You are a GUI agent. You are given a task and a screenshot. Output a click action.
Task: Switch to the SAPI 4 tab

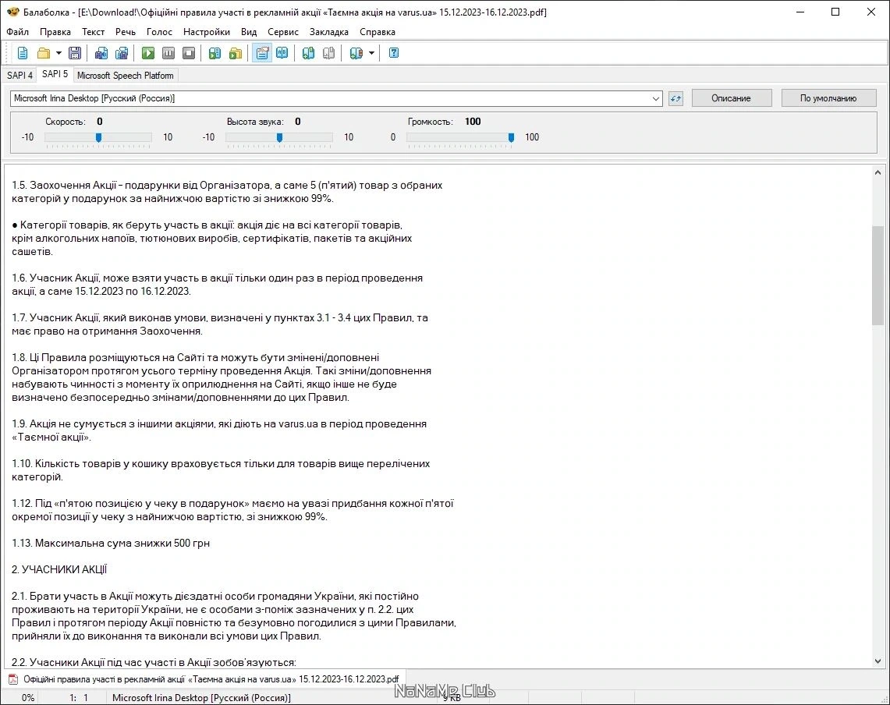20,75
